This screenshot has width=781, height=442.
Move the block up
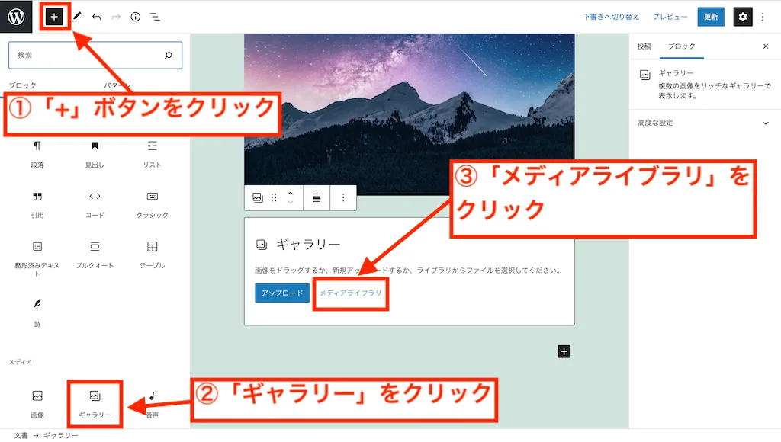291,193
